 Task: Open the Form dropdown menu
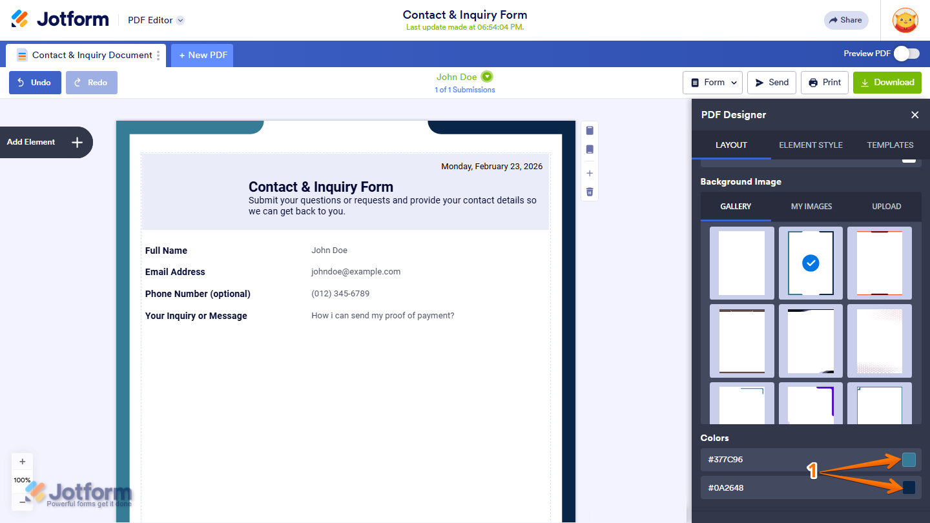[712, 82]
